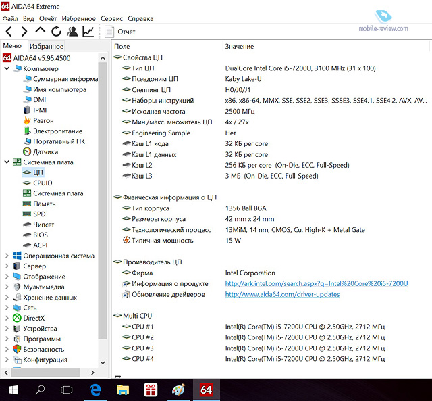The height and width of the screenshot is (401, 432).
Task: Expand the Сеть node
Action: tap(7, 308)
